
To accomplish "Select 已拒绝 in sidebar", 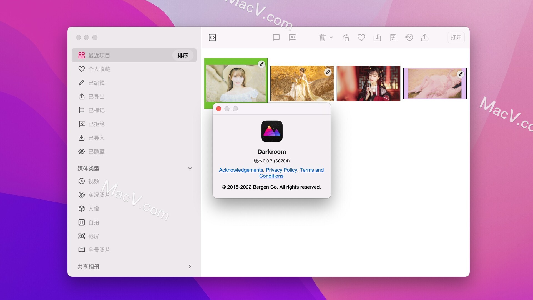I will [x=134, y=124].
